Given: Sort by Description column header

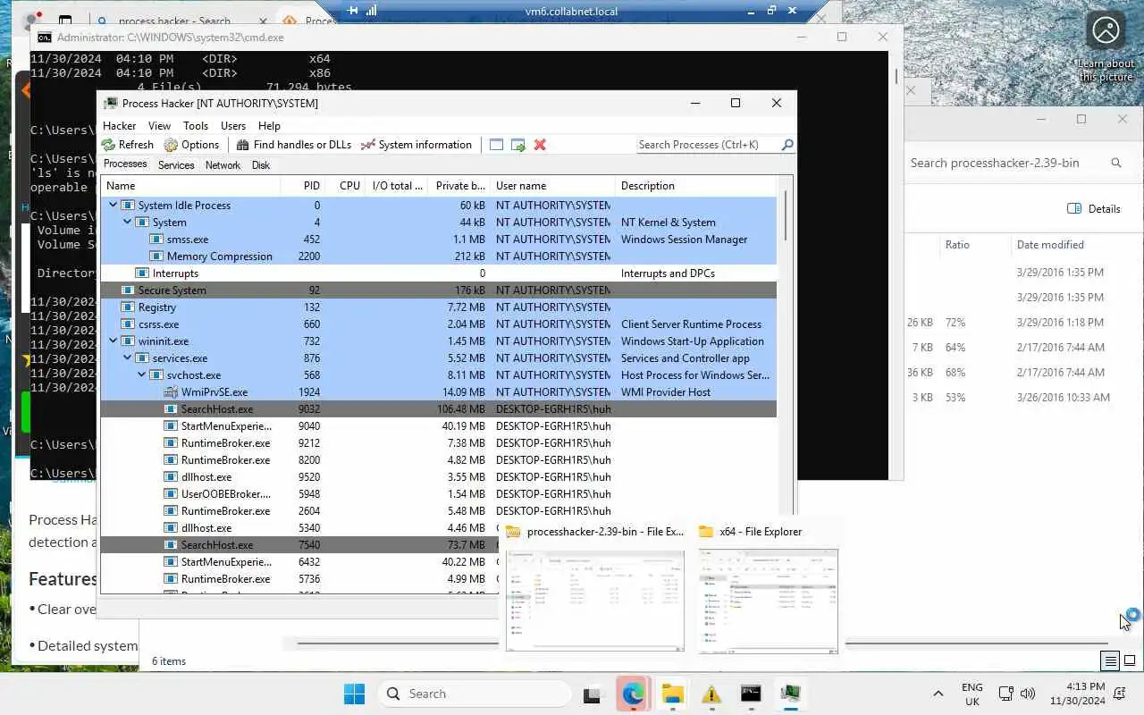Looking at the screenshot, I should pos(696,186).
